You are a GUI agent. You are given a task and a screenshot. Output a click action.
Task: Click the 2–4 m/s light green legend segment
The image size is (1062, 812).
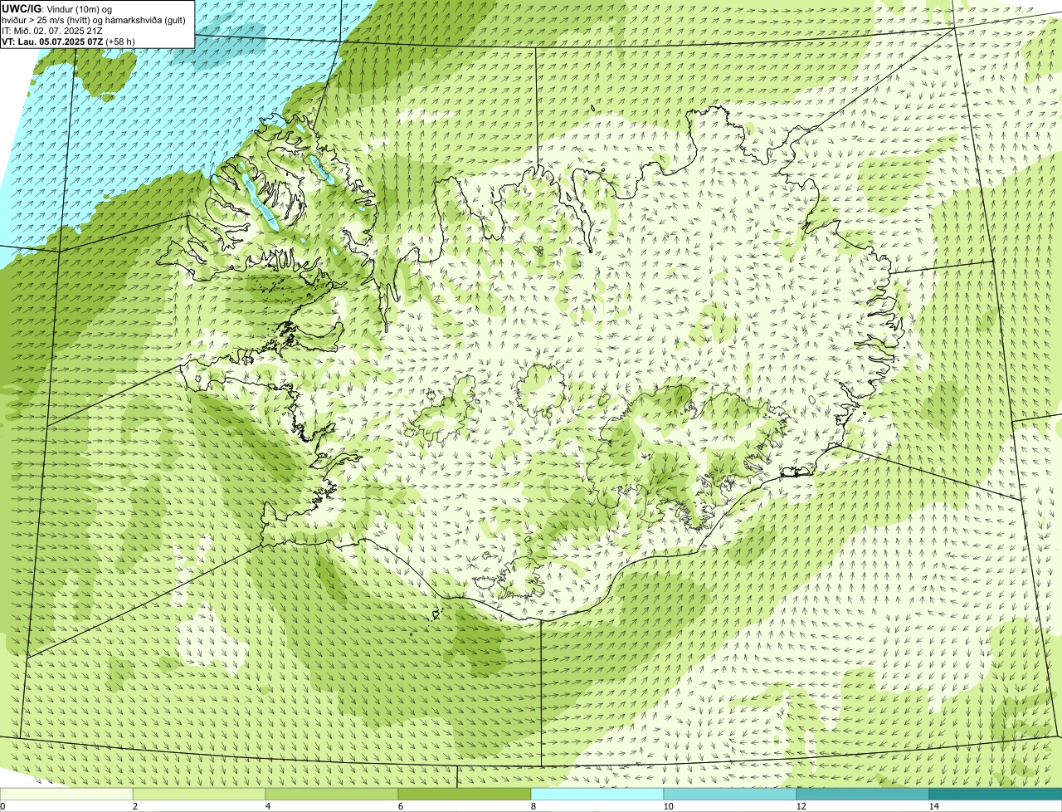(x=199, y=794)
